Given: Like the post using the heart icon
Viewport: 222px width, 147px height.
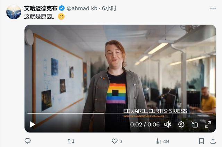Looking at the screenshot, I should click(114, 141).
